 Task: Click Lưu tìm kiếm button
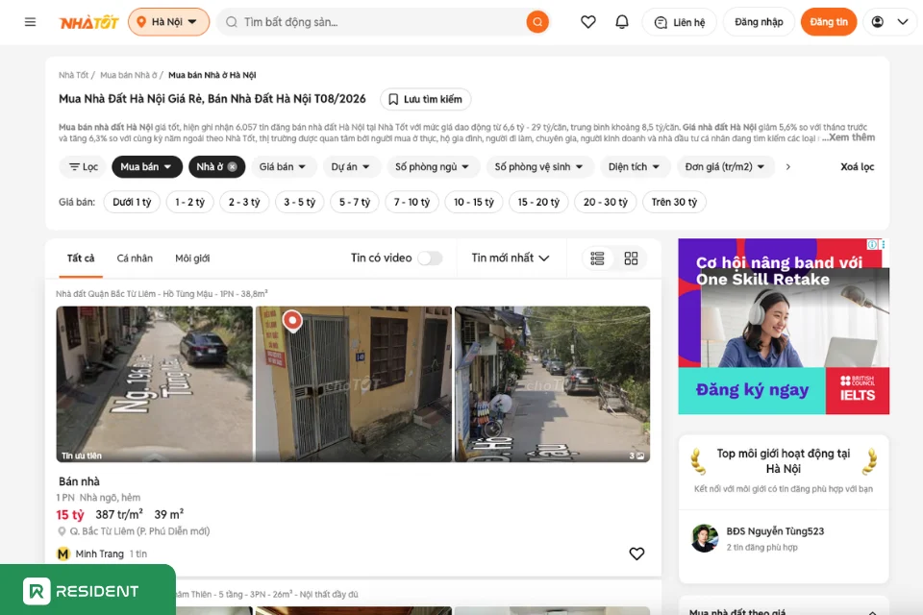coord(426,100)
